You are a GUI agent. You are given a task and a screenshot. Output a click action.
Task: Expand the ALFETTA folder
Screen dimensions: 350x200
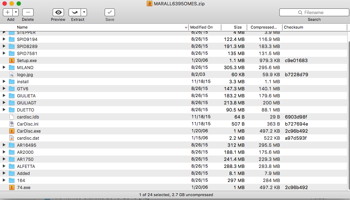pyautogui.click(x=4, y=166)
